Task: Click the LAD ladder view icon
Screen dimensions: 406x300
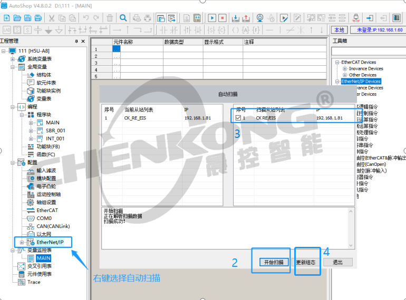Action: [x=7, y=30]
